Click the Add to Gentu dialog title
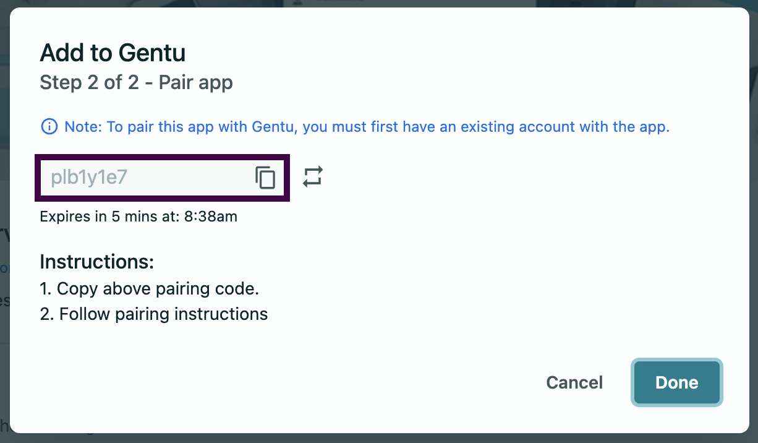The width and height of the screenshot is (758, 443). (x=113, y=53)
